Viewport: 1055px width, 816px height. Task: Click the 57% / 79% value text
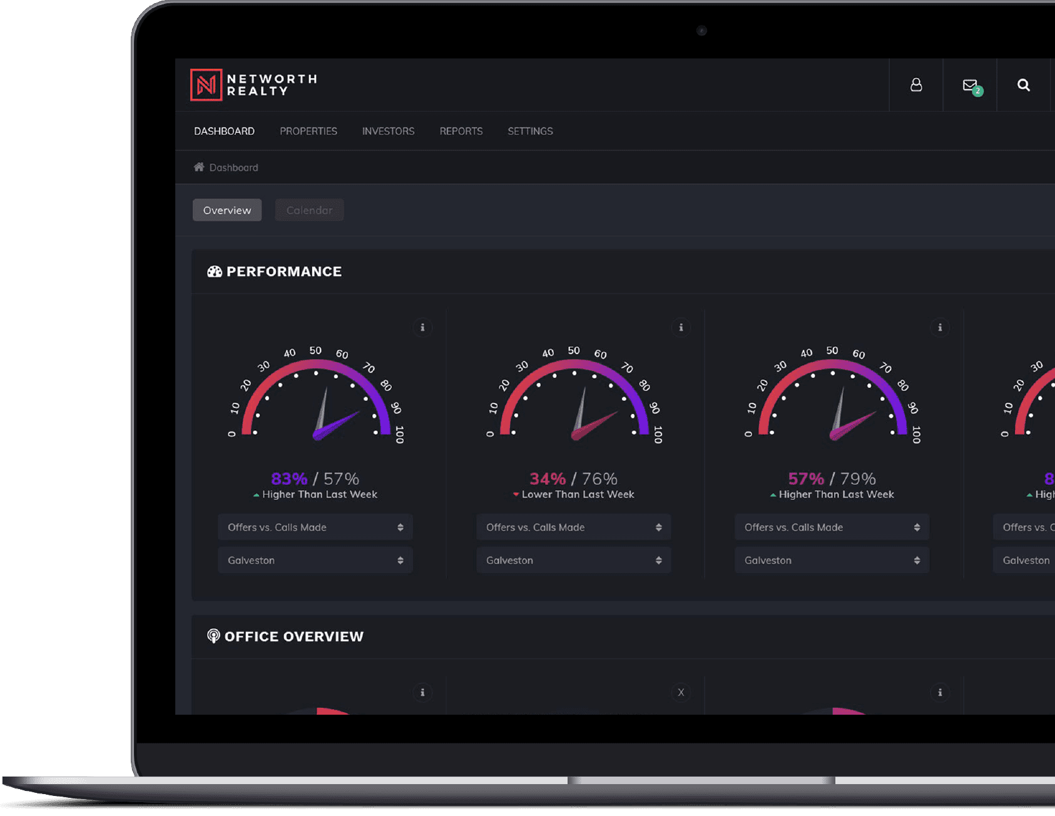pos(832,479)
